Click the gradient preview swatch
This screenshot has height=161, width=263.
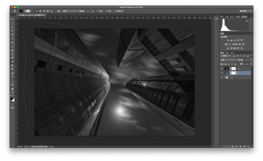pos(24,11)
